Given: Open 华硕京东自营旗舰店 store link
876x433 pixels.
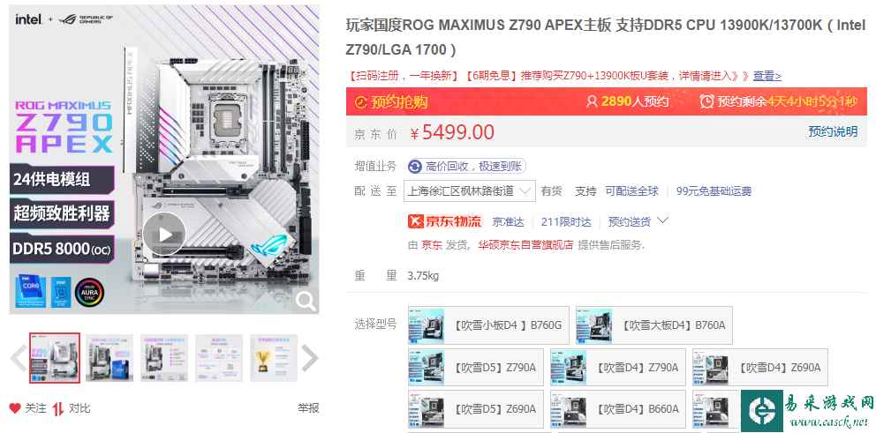Looking at the screenshot, I should tap(525, 245).
